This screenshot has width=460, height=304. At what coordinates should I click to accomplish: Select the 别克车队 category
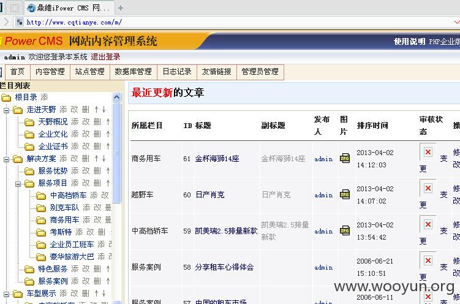click(64, 208)
